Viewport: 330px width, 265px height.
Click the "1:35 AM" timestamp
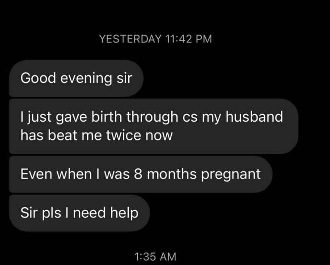[155, 256]
